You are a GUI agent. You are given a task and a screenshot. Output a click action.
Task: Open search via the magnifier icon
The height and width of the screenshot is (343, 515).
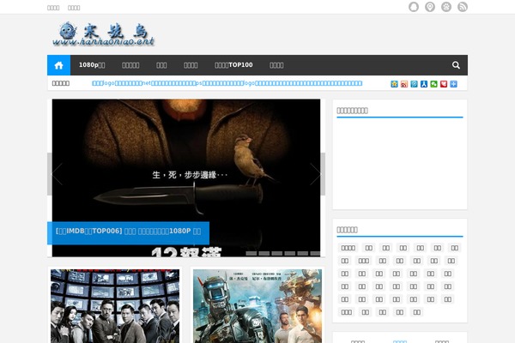456,65
